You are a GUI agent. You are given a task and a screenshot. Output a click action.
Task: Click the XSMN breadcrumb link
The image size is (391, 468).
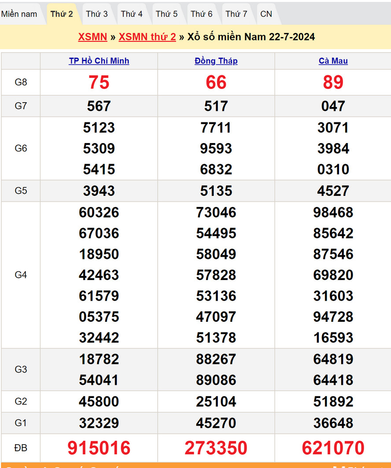pyautogui.click(x=92, y=37)
